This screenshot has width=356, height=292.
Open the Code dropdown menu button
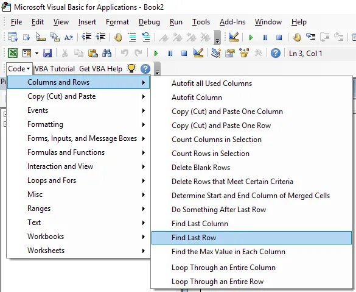coord(19,68)
